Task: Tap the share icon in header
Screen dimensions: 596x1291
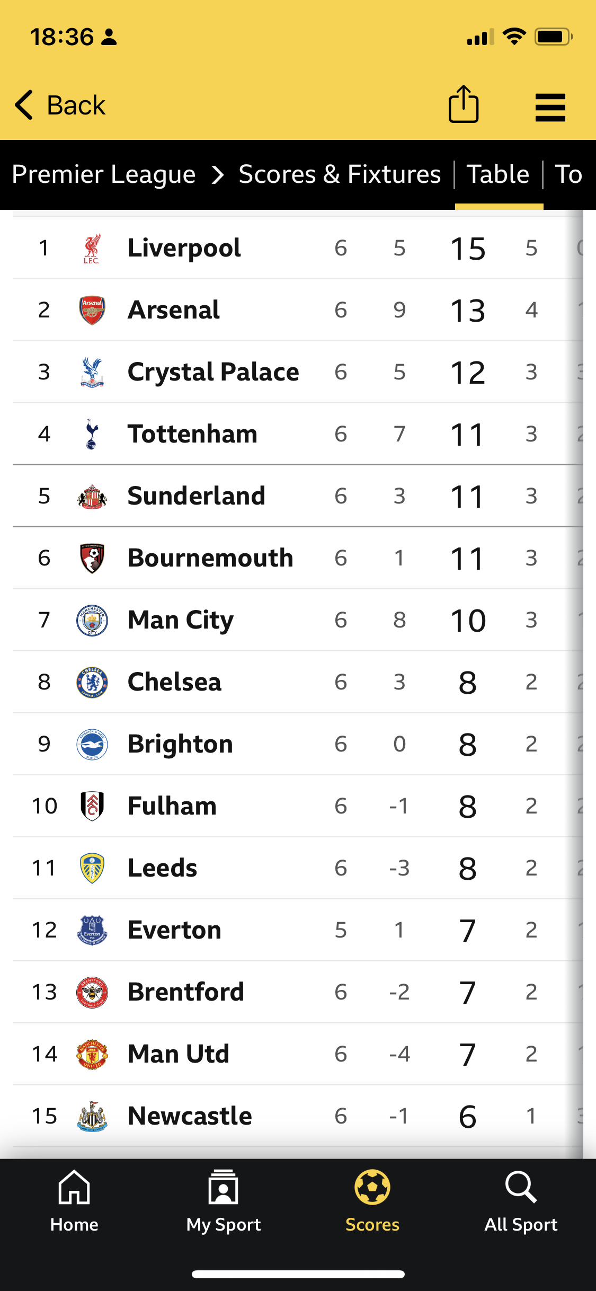Action: tap(464, 104)
